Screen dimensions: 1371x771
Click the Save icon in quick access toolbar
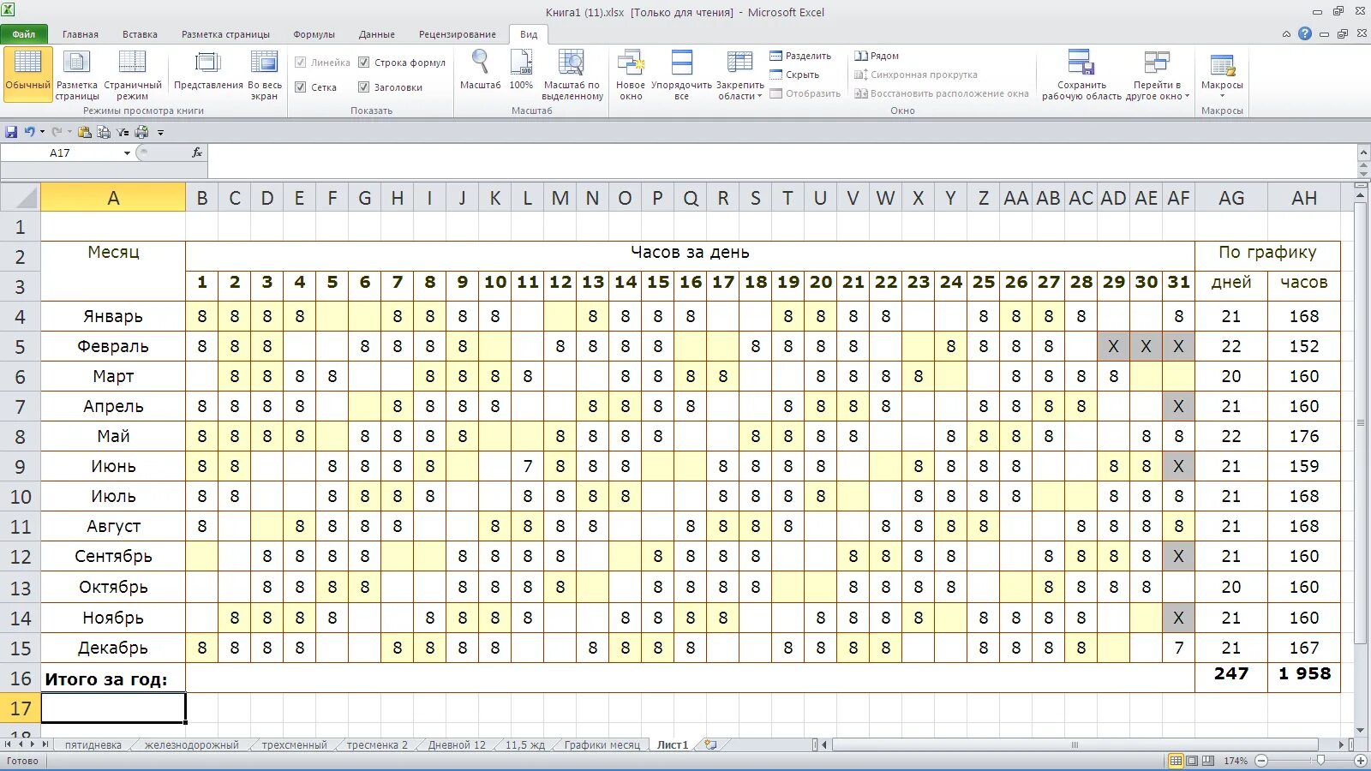click(11, 132)
